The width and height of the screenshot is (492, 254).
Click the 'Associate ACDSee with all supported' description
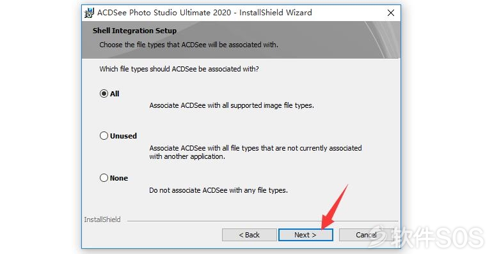tap(232, 106)
